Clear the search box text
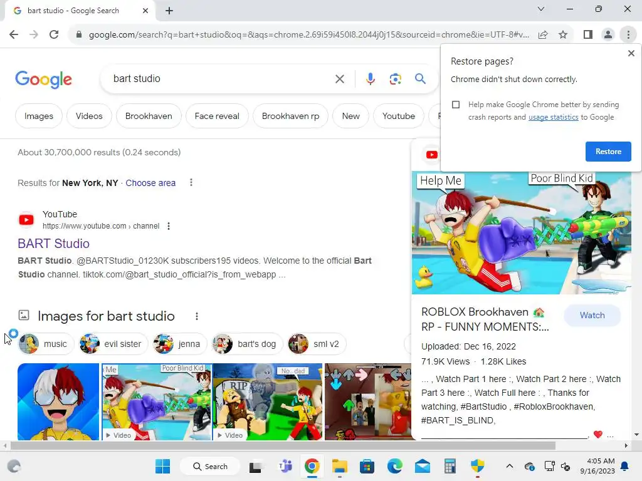642x481 pixels. coord(339,79)
